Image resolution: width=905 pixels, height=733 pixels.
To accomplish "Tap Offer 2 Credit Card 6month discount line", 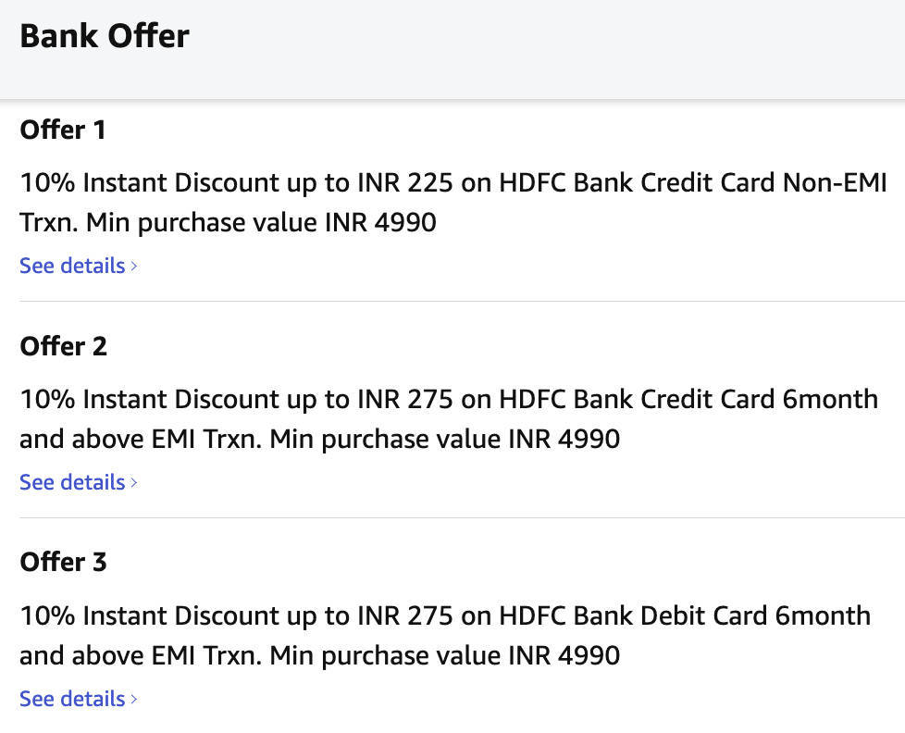I will click(449, 400).
